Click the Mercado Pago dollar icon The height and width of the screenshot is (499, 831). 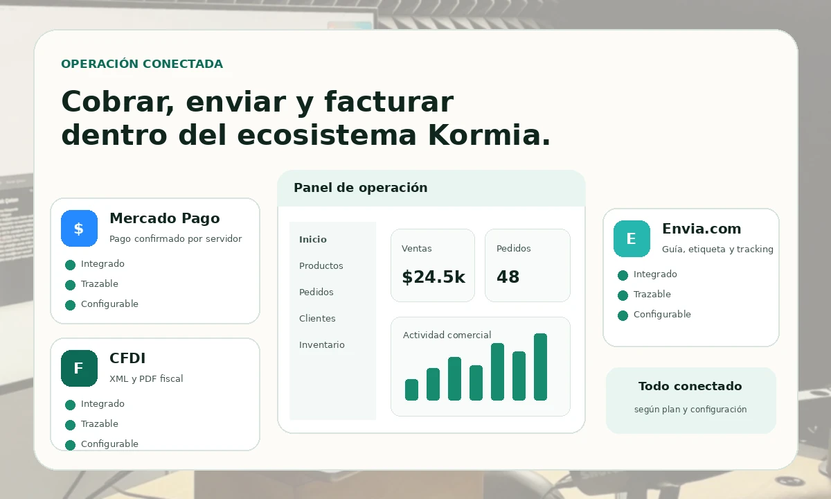[79, 229]
